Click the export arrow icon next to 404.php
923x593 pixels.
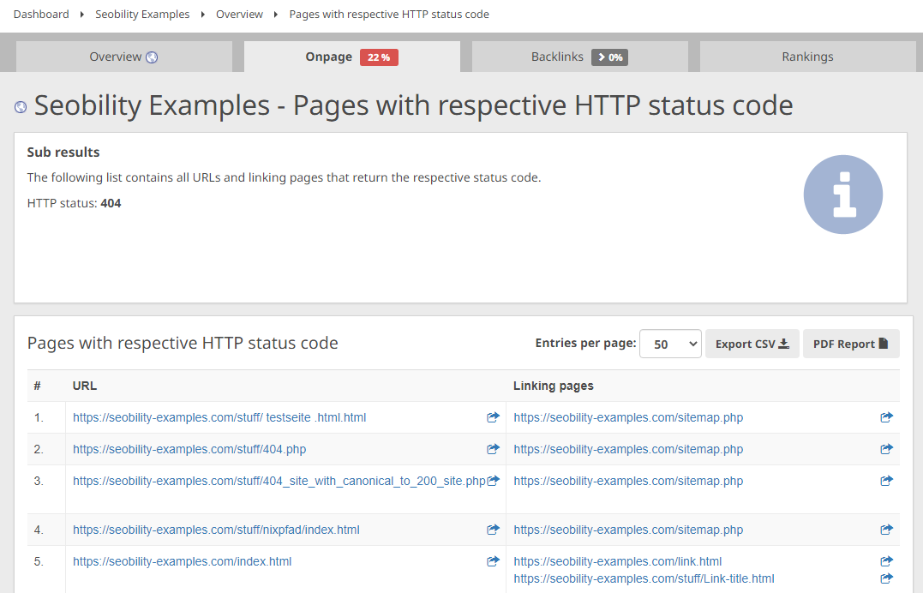493,449
